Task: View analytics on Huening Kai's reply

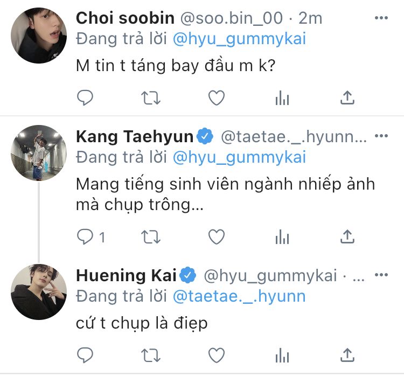Action: 282,355
